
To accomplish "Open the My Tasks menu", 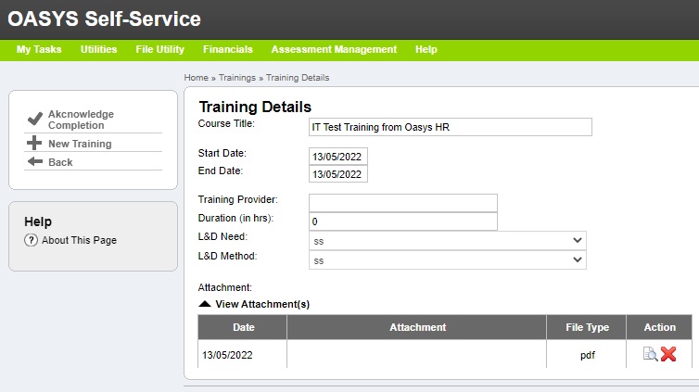I will tap(39, 49).
